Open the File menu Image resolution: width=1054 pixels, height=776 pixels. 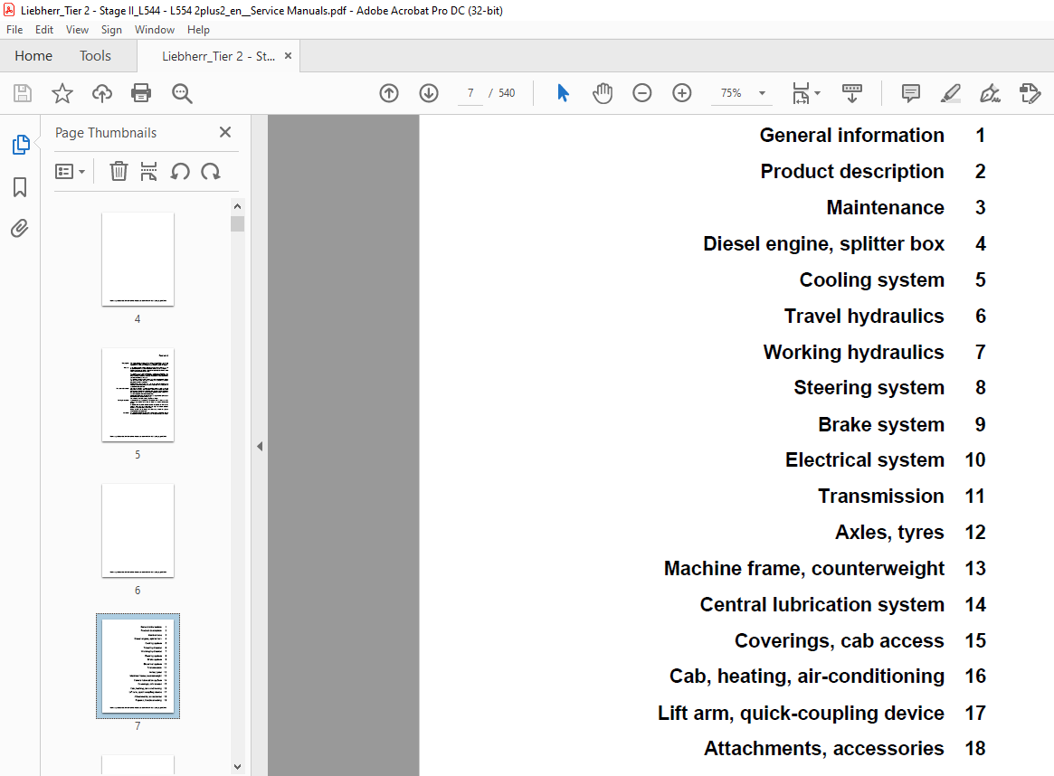coord(14,30)
